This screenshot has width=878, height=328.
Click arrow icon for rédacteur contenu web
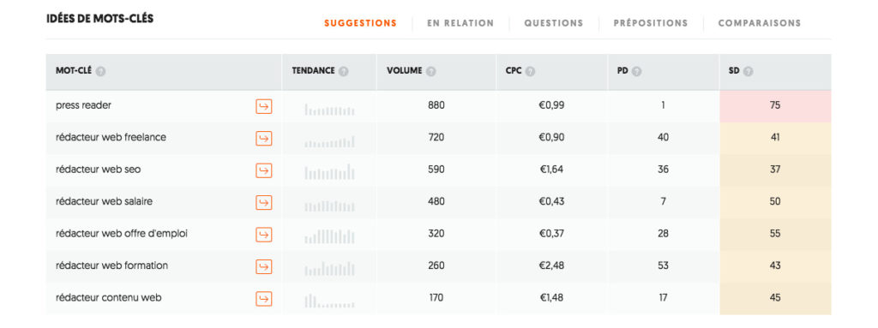coord(264,298)
